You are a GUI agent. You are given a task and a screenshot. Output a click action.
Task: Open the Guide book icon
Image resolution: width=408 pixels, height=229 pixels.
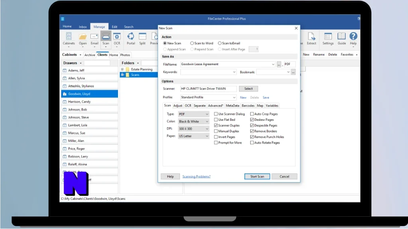(x=341, y=37)
